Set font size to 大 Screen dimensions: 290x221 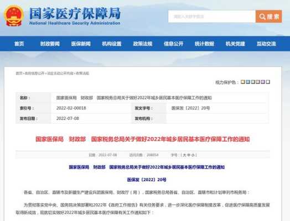pyautogui.click(x=184, y=155)
